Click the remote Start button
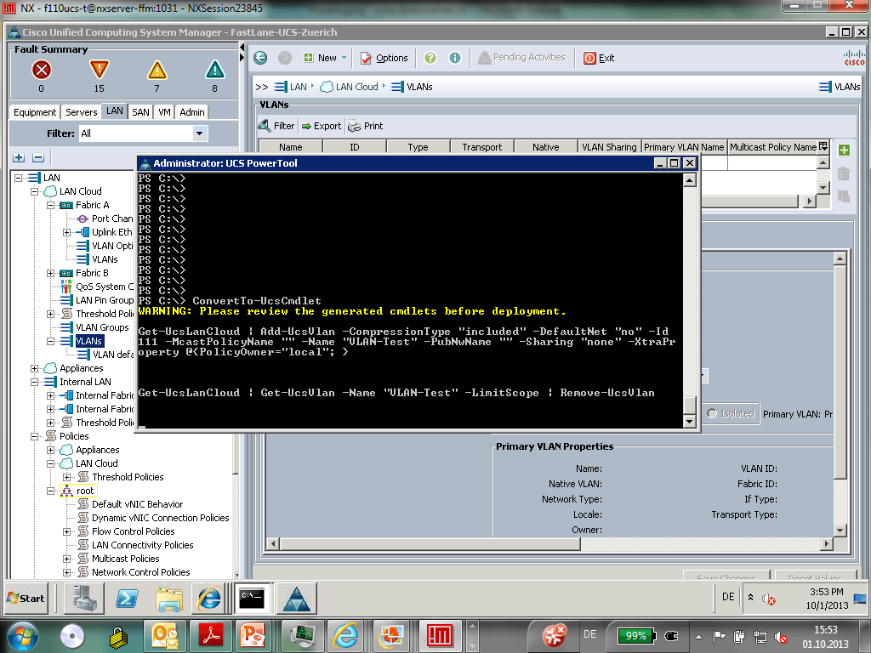 pos(26,599)
